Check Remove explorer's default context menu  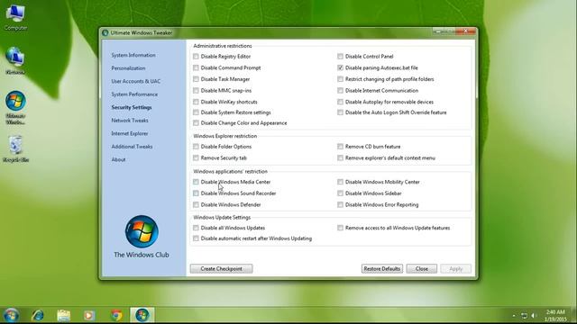click(340, 158)
